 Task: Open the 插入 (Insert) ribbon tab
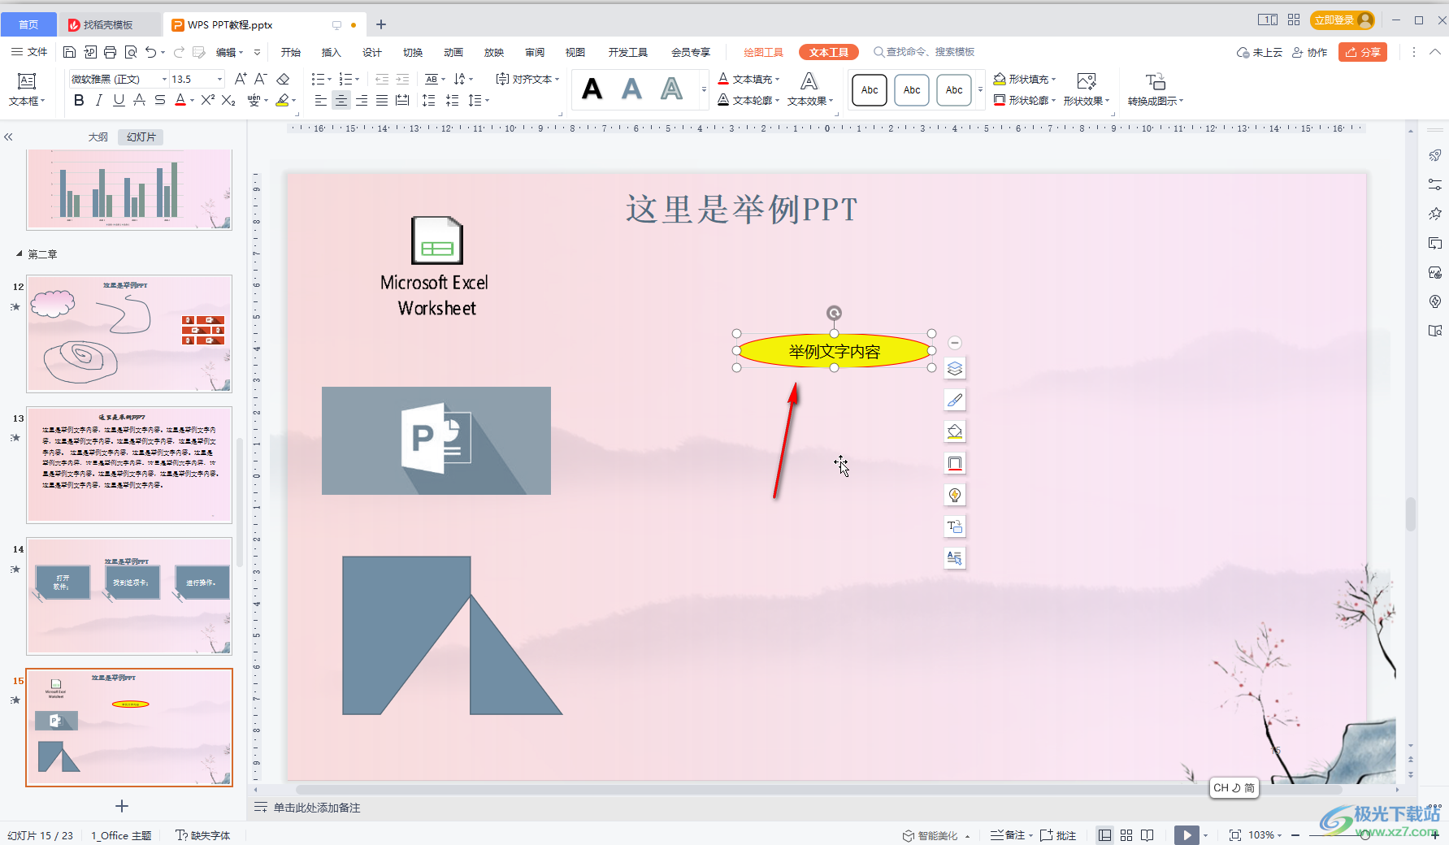click(332, 52)
